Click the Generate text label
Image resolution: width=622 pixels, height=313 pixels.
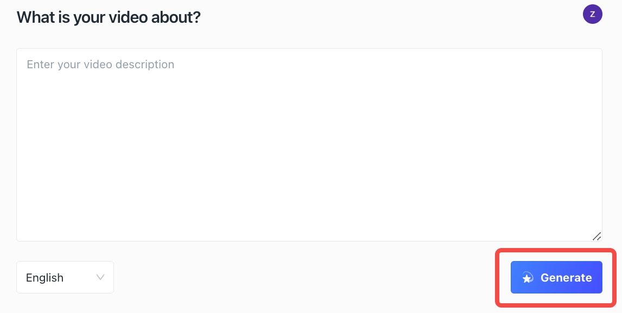coord(566,278)
